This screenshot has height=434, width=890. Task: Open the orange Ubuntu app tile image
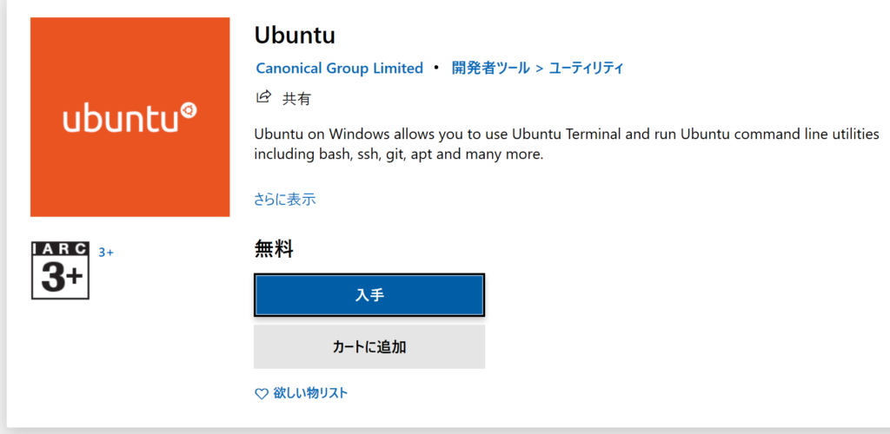click(x=130, y=116)
